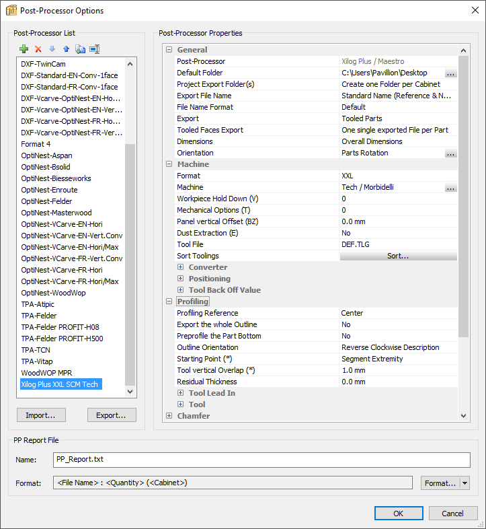Confirm with the OK button

coord(399,513)
